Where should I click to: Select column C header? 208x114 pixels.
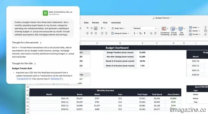coord(97,43)
